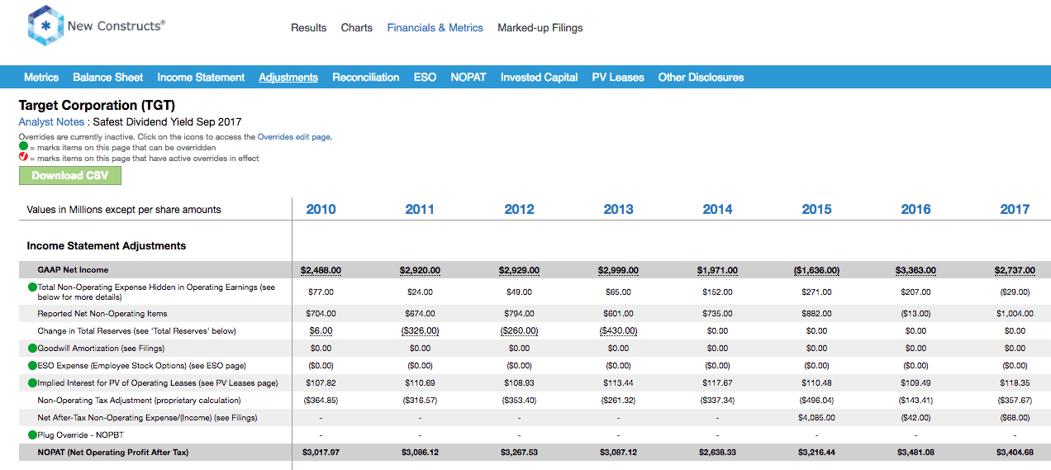
Task: Switch to the Metrics tab
Action: click(x=41, y=77)
